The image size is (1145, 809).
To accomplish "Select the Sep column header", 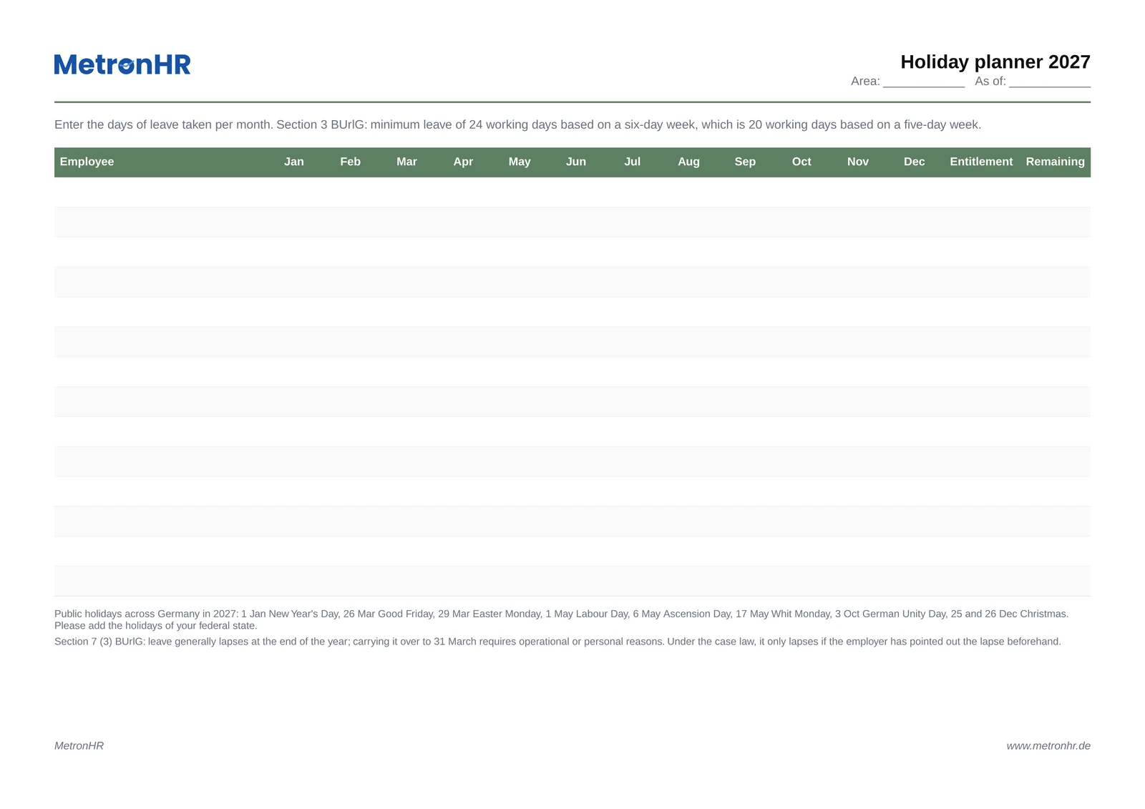I will [x=745, y=162].
